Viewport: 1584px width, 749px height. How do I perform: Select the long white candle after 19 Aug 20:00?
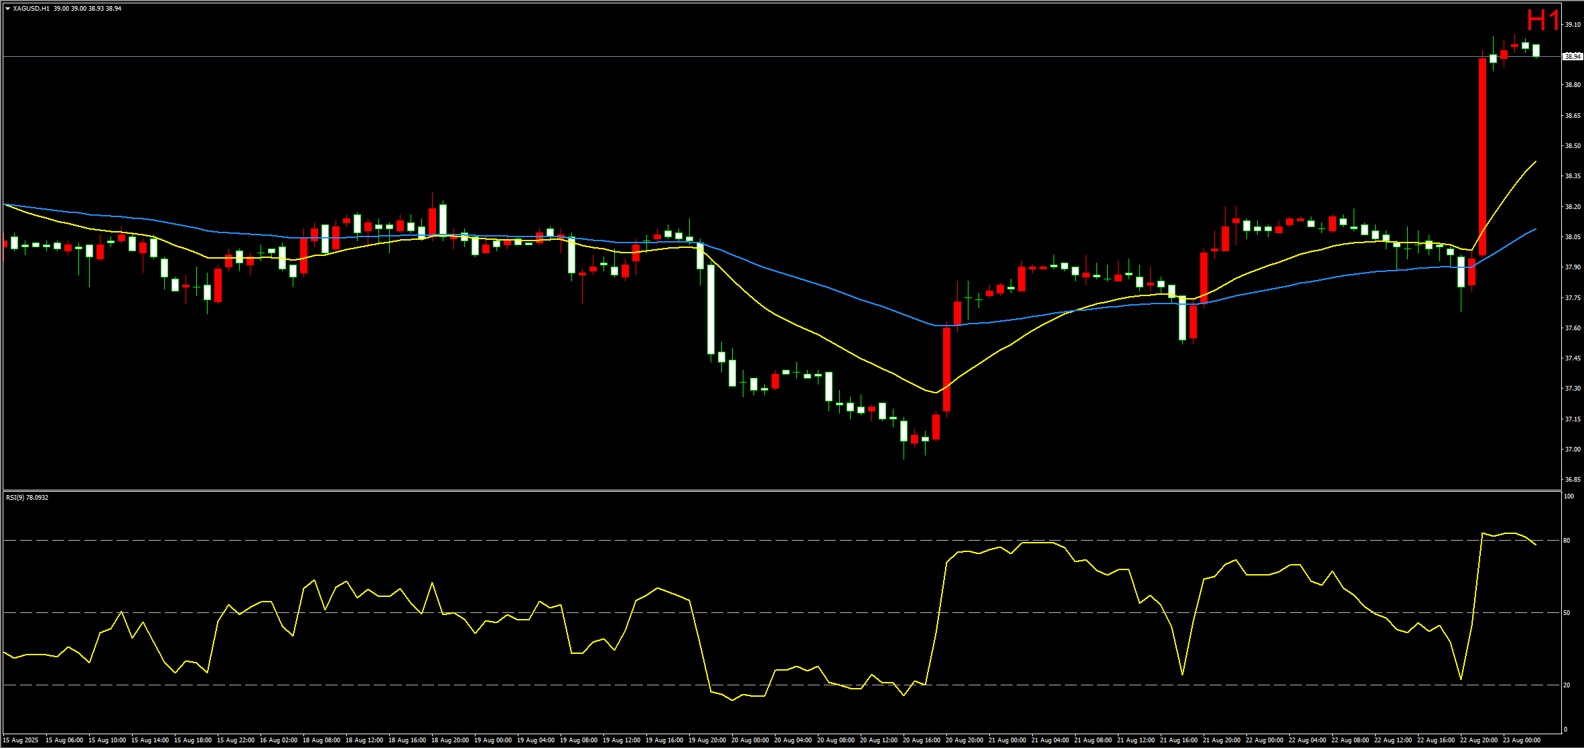coord(711,308)
